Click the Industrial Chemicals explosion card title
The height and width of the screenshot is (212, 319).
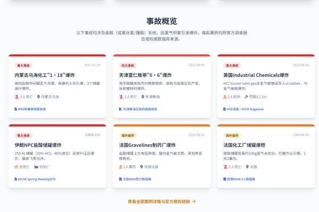click(x=256, y=75)
